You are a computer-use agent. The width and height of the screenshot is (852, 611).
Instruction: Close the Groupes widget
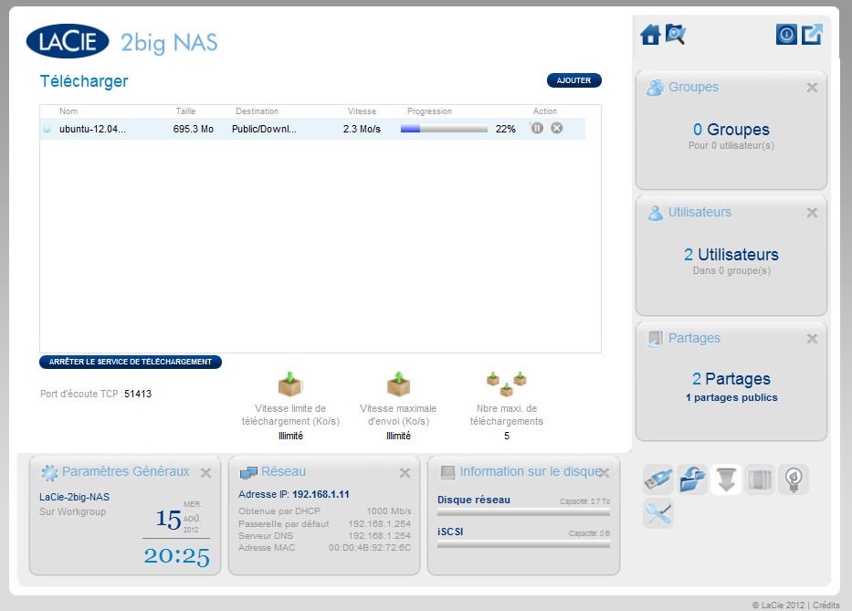812,88
